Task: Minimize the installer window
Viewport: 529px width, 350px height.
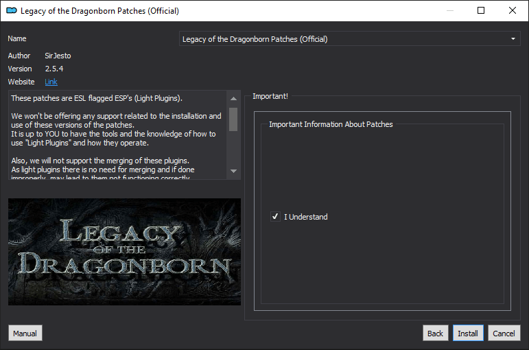Action: coord(450,10)
